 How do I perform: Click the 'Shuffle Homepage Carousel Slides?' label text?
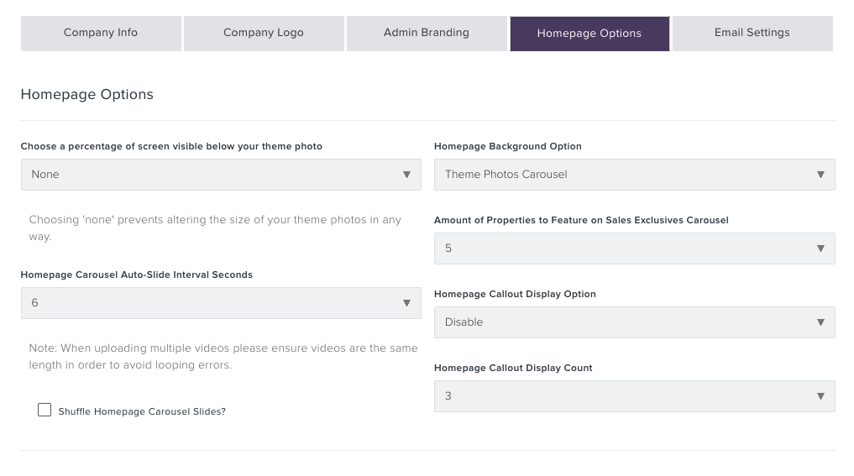(x=142, y=411)
